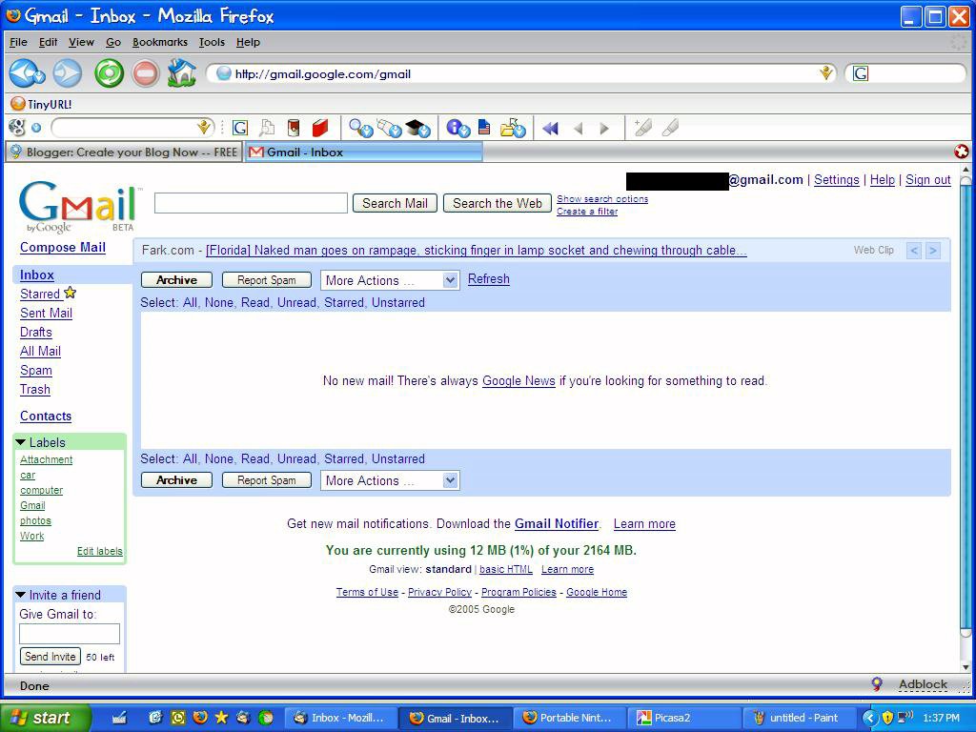Collapse the Labels section triangle
Image resolution: width=976 pixels, height=732 pixels.
(21, 442)
